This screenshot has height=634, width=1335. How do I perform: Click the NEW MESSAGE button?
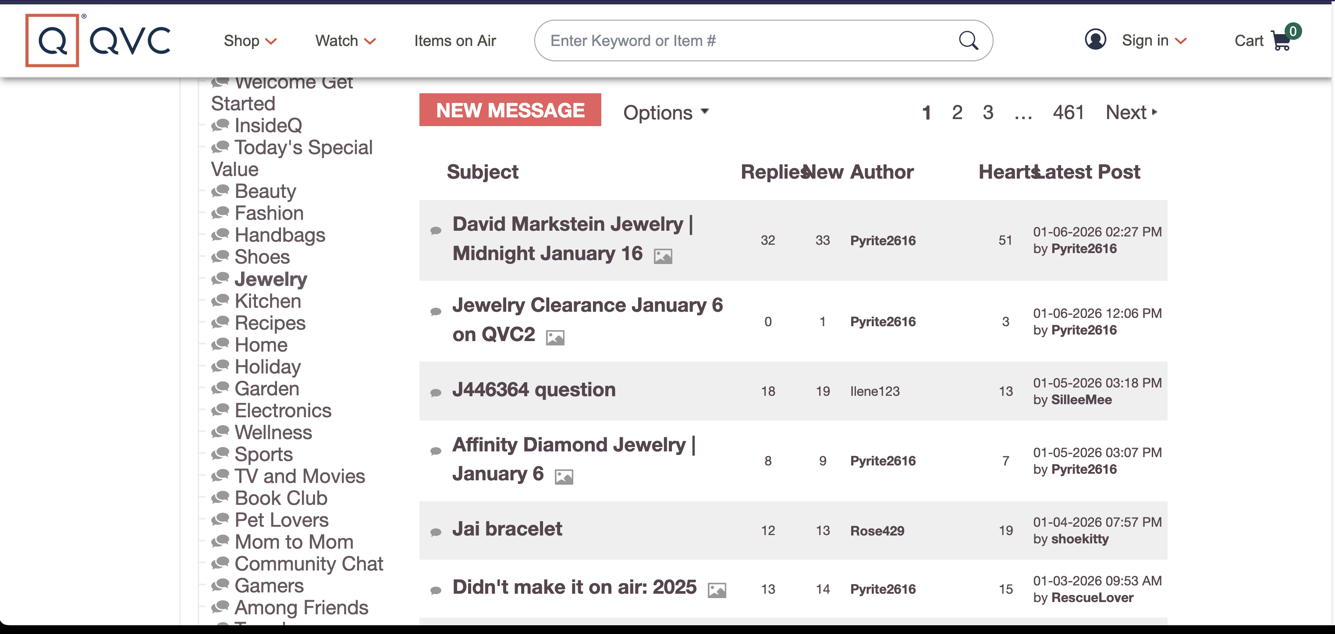(510, 110)
